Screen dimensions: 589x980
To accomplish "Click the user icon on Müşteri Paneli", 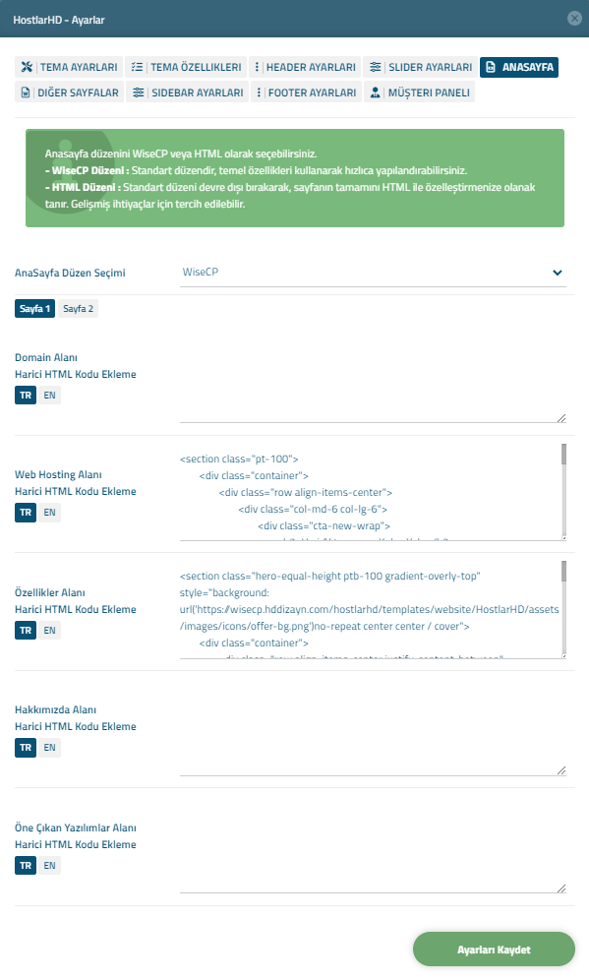I will tap(375, 92).
